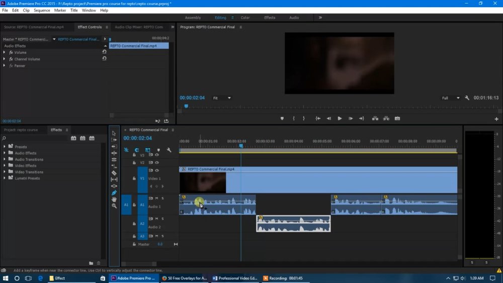Click the Lift button

(x=375, y=118)
